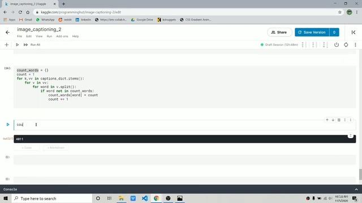Click into the active code cell
The height and width of the screenshot is (203, 362).
185,125
